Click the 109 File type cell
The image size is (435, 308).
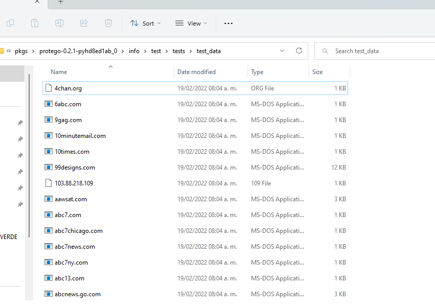coord(261,183)
